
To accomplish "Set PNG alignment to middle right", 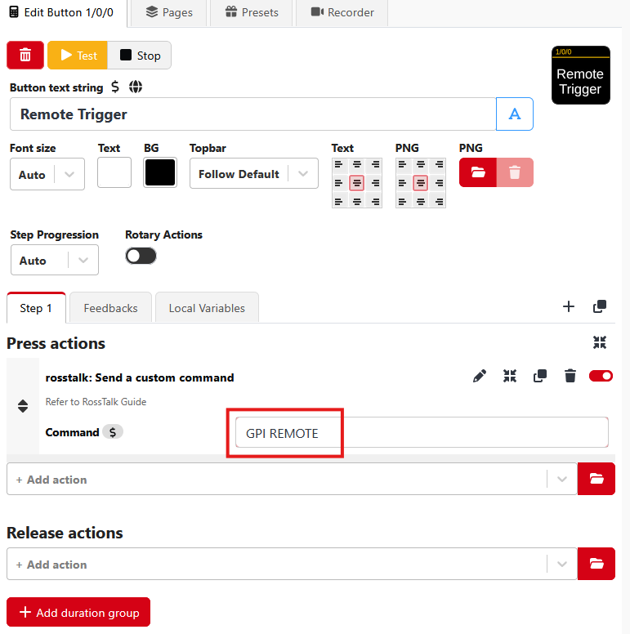I will 439,183.
